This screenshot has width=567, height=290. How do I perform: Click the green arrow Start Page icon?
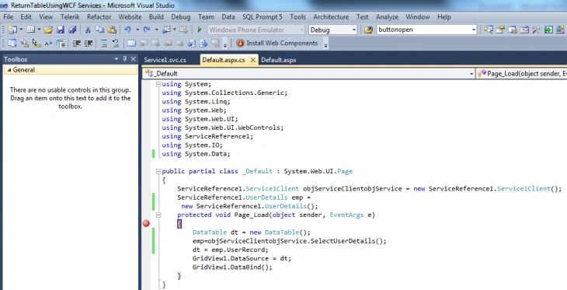click(548, 30)
